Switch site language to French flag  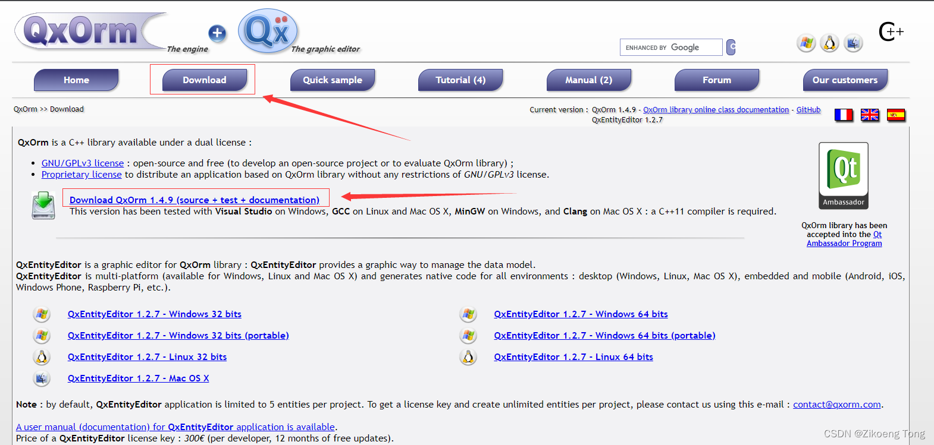click(x=844, y=115)
